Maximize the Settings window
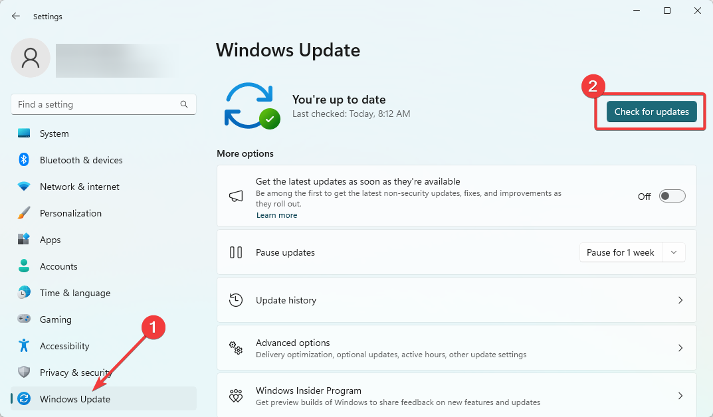Image resolution: width=713 pixels, height=417 pixels. (x=667, y=11)
